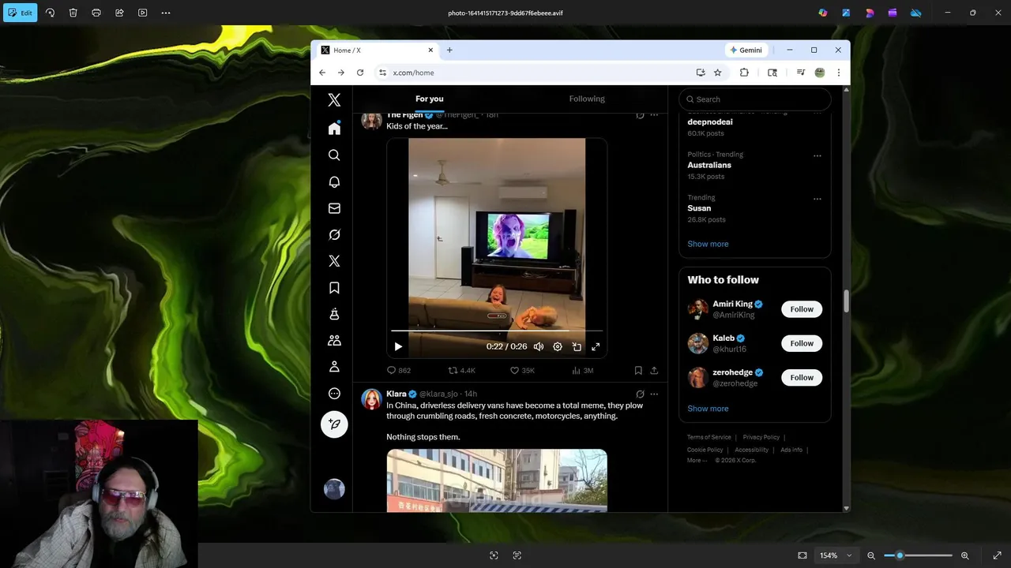Go back with the browser back arrow
This screenshot has height=568, width=1011.
[x=322, y=73]
